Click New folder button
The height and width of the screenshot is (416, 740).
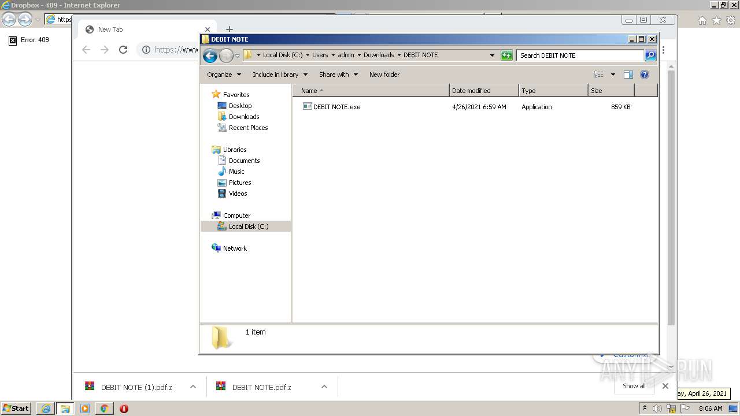[x=384, y=75]
